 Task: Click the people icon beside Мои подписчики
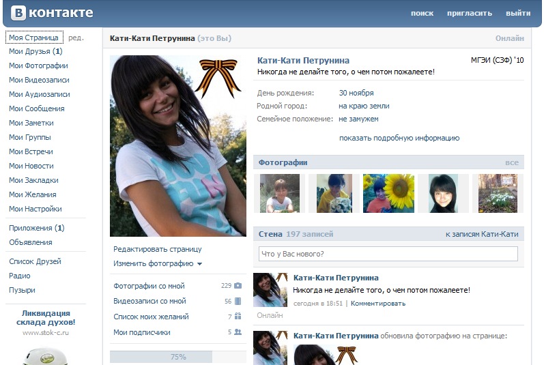(238, 332)
